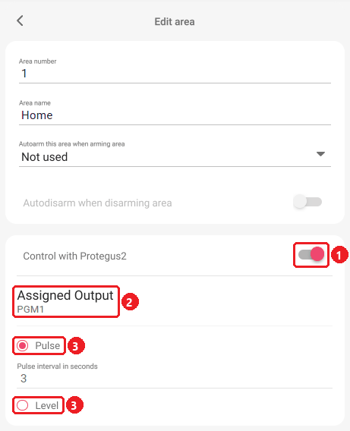Click the Autodisarm when disarming area label
Image resolution: width=350 pixels, height=431 pixels.
[x=98, y=203]
